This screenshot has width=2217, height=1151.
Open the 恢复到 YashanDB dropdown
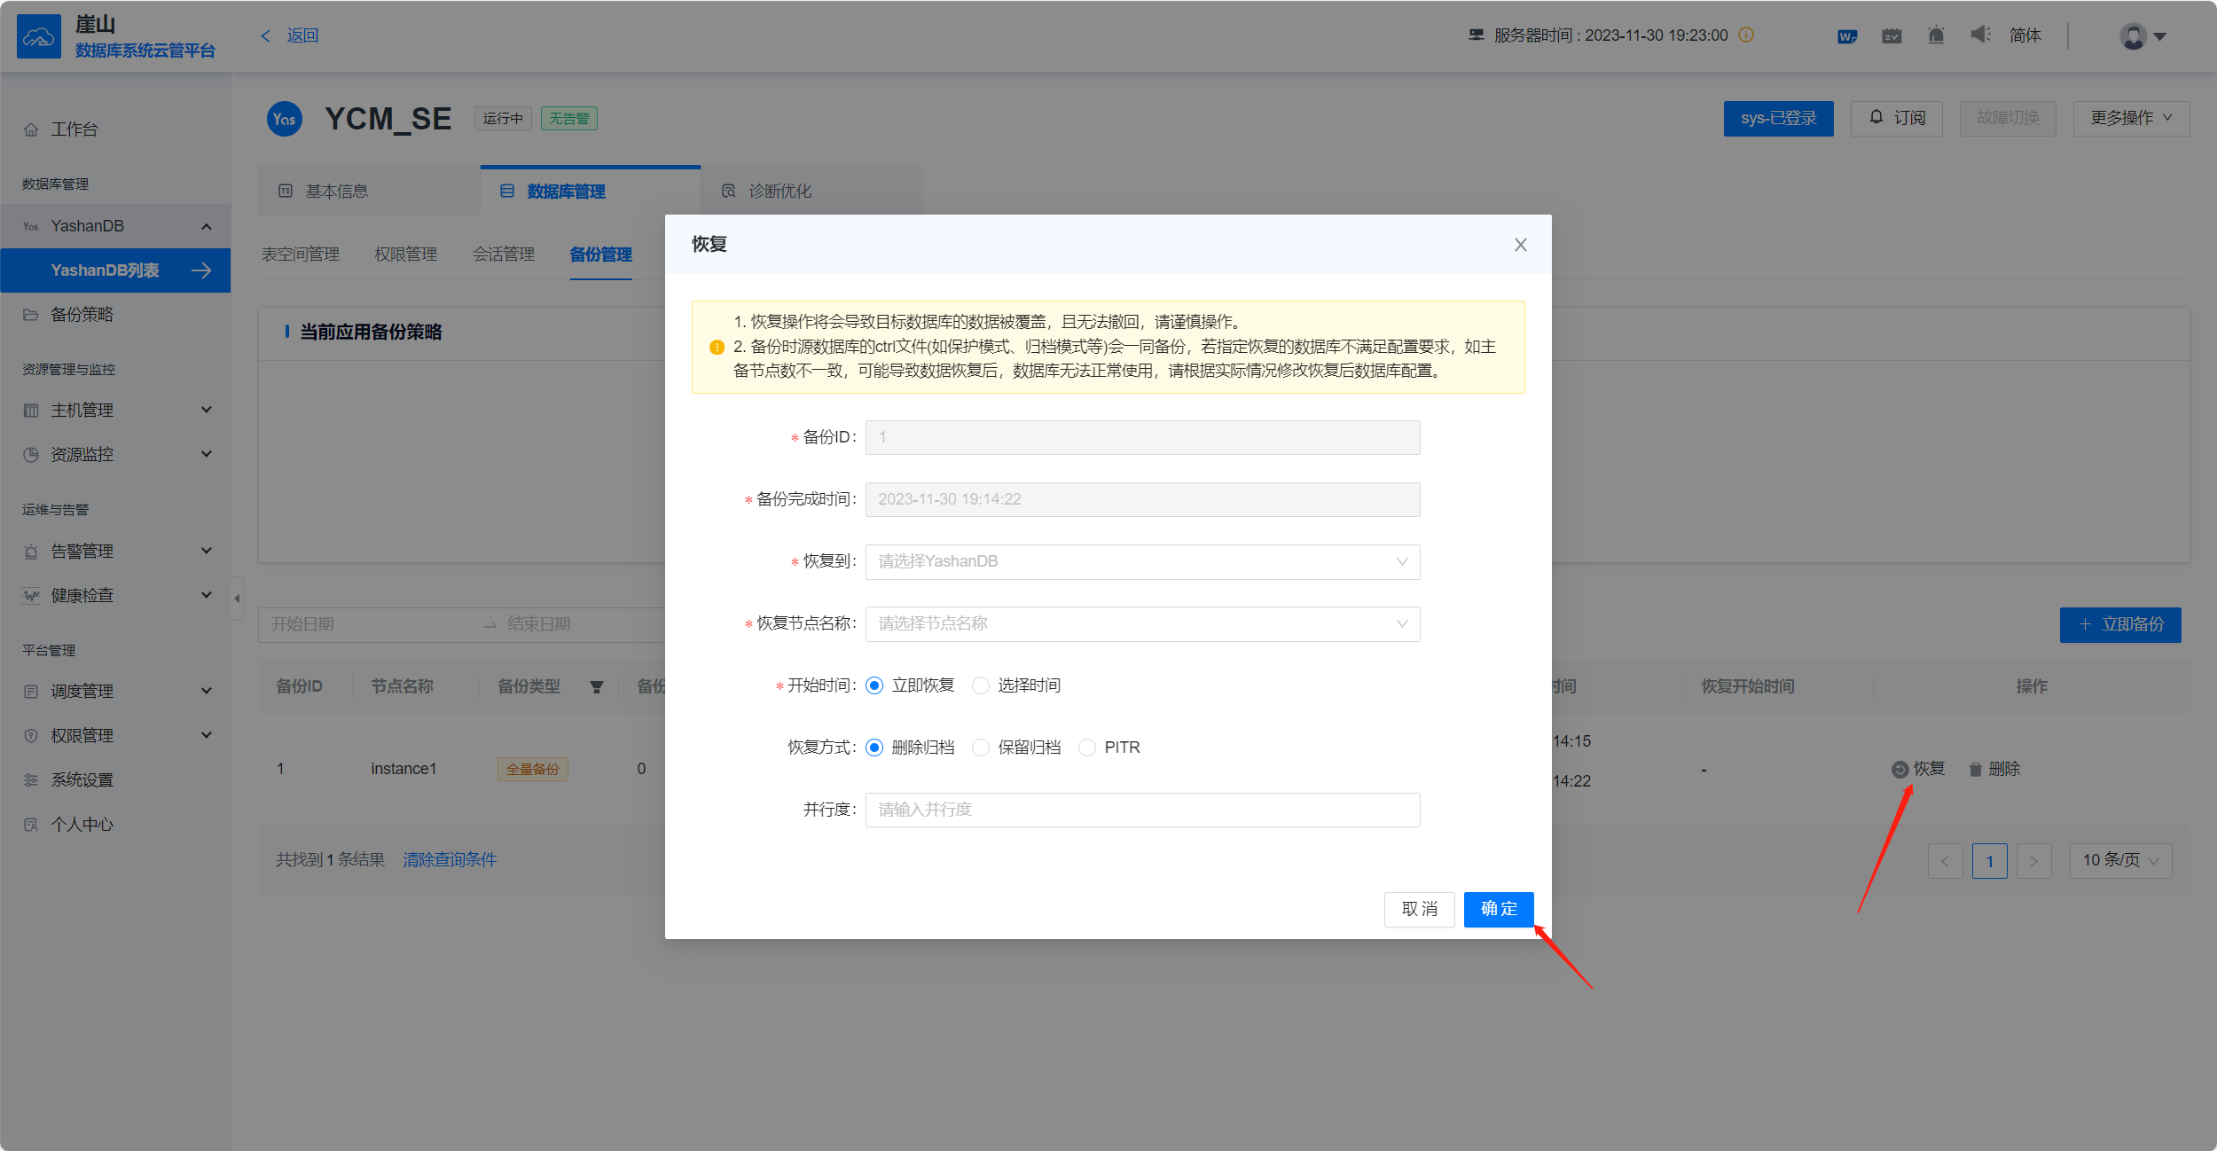[x=1142, y=561]
